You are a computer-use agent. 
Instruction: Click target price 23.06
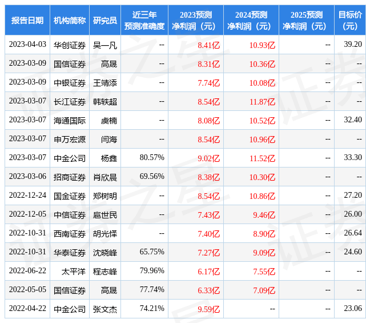tap(353, 309)
